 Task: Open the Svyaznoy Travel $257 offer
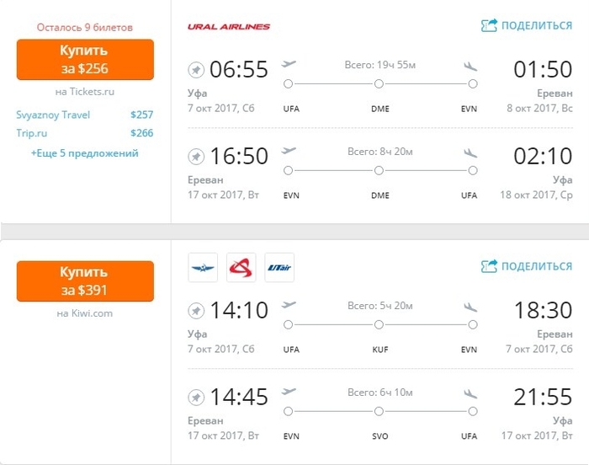(x=53, y=115)
